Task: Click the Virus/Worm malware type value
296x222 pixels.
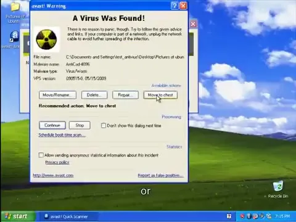Action: (x=76, y=71)
